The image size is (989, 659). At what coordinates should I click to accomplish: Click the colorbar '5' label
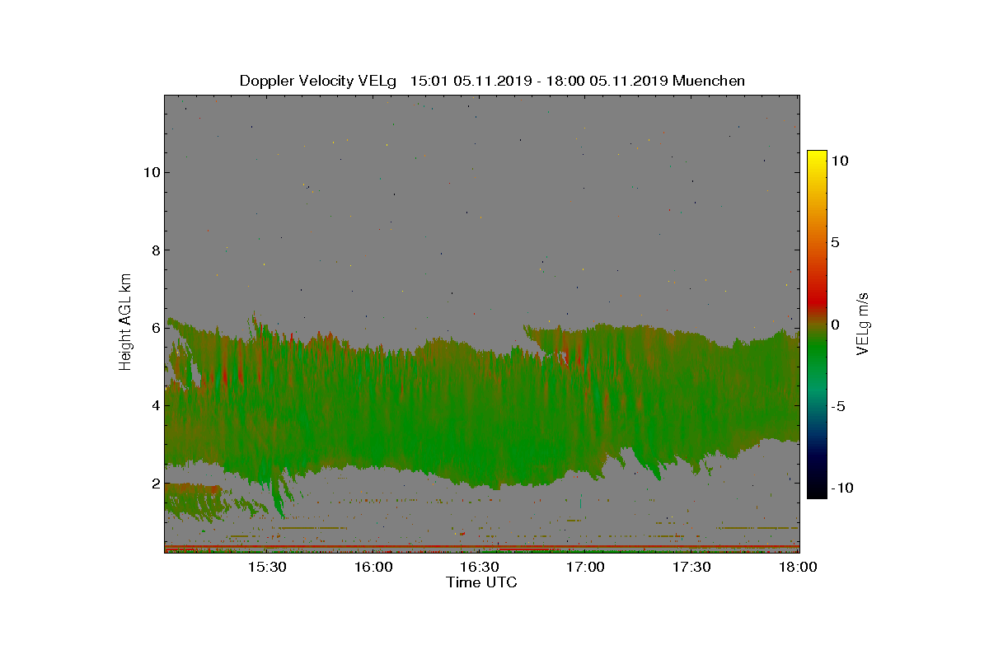(835, 243)
